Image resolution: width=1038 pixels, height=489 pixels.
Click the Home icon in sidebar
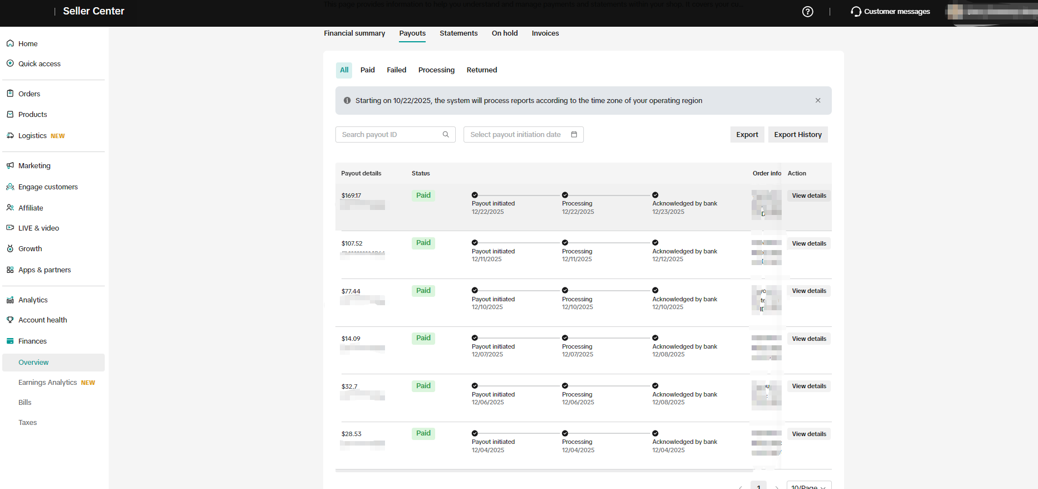[10, 43]
